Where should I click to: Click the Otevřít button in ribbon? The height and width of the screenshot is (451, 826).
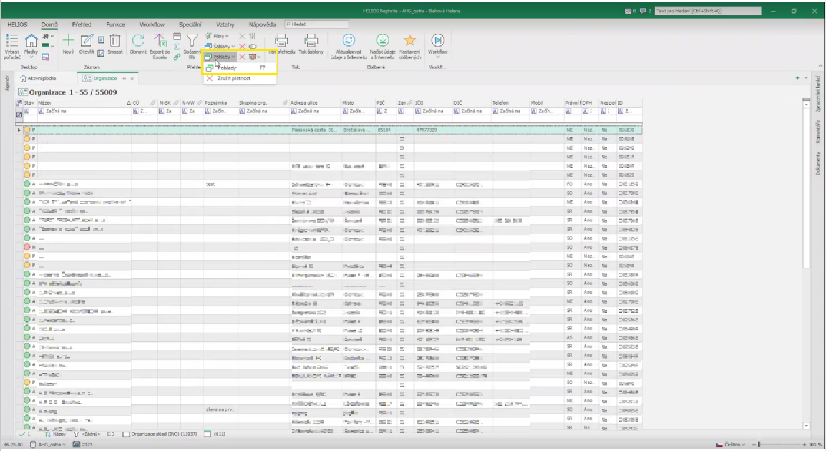87,41
